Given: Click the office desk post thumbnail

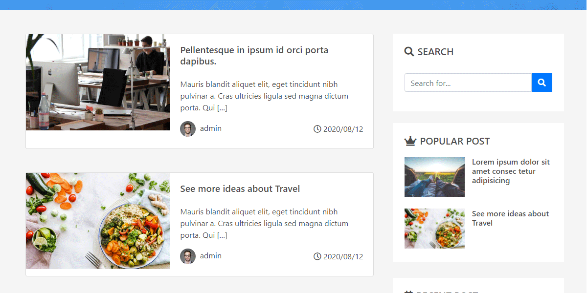Looking at the screenshot, I should tap(98, 82).
